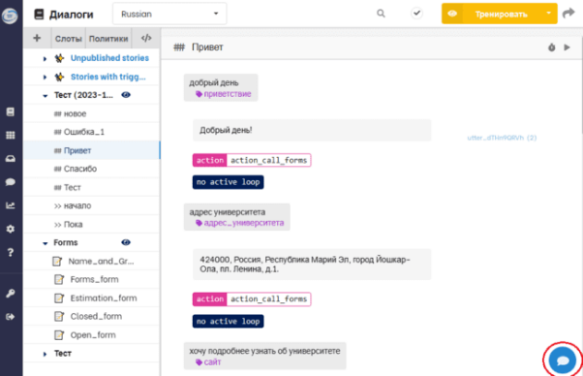Click the добрый день user utterance

pos(221,88)
